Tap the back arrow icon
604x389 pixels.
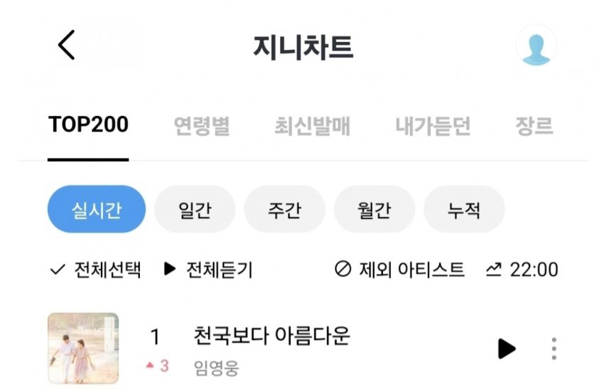[66, 46]
